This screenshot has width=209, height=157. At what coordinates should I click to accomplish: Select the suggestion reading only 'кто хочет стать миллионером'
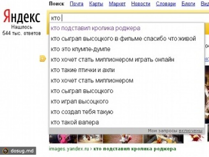tap(127, 80)
